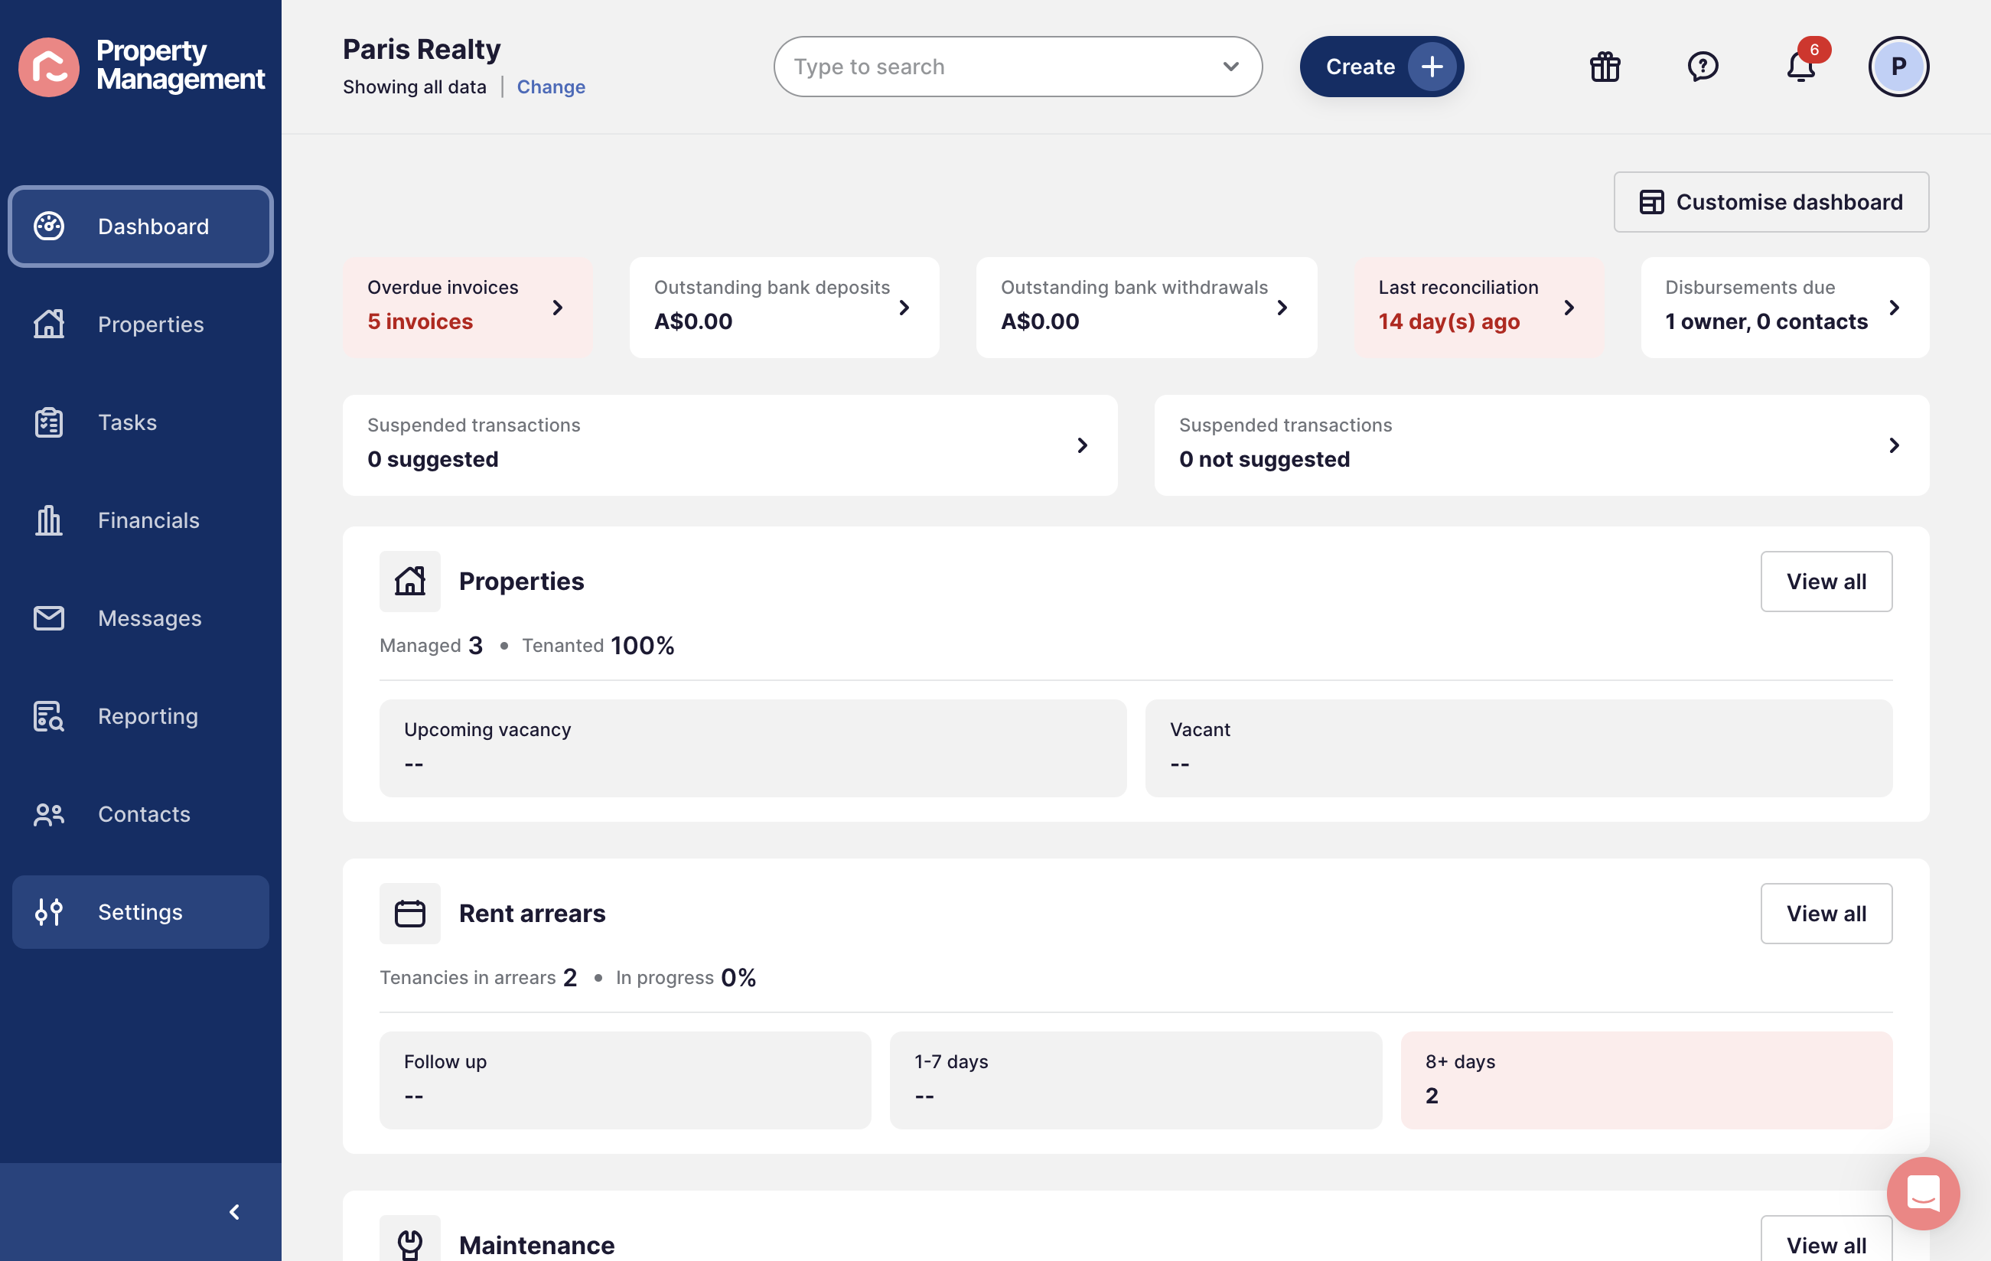View all Properties

1826,581
